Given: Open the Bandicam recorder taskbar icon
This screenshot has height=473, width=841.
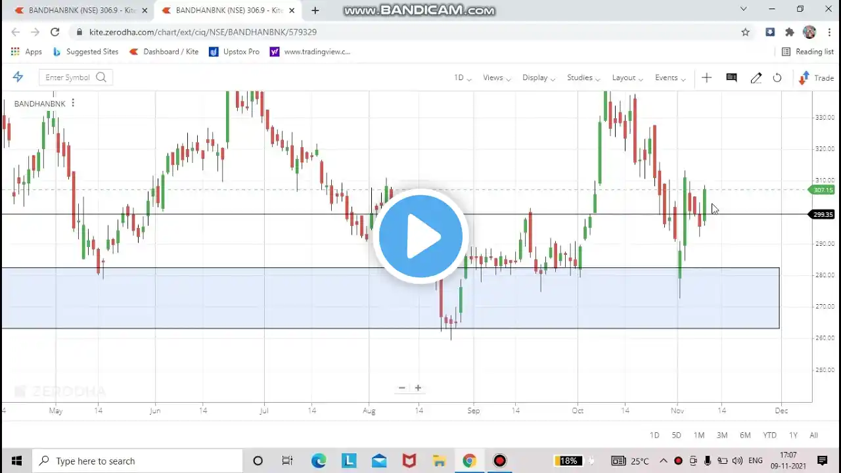Looking at the screenshot, I should click(x=500, y=461).
